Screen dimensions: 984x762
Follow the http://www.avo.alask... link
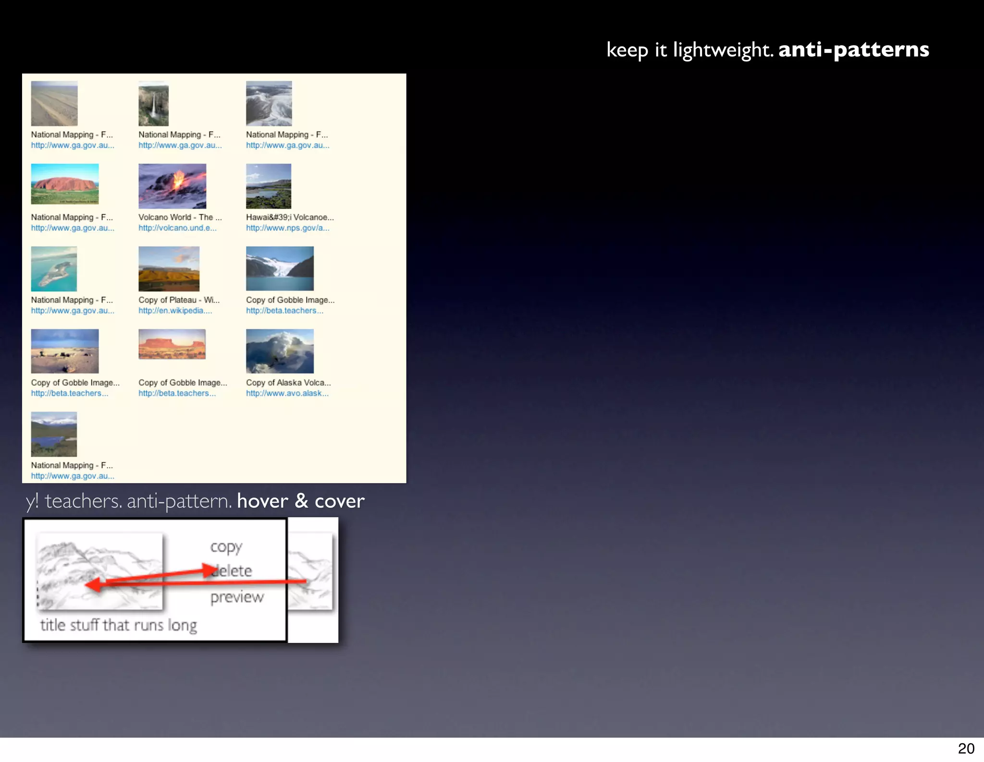click(x=287, y=393)
